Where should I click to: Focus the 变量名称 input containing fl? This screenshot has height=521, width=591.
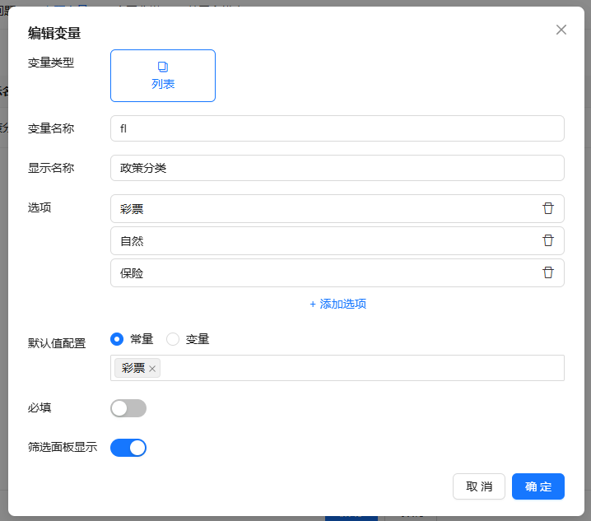337,128
